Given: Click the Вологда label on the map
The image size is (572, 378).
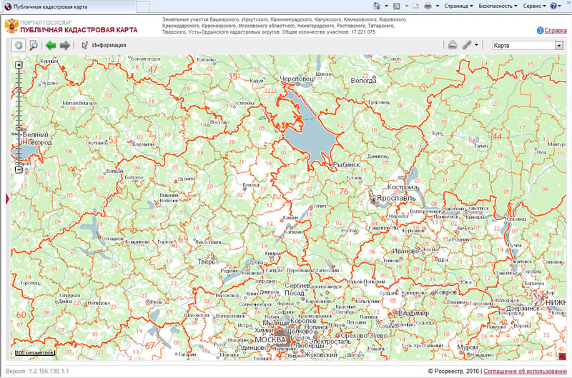Looking at the screenshot, I should pyautogui.click(x=363, y=81).
